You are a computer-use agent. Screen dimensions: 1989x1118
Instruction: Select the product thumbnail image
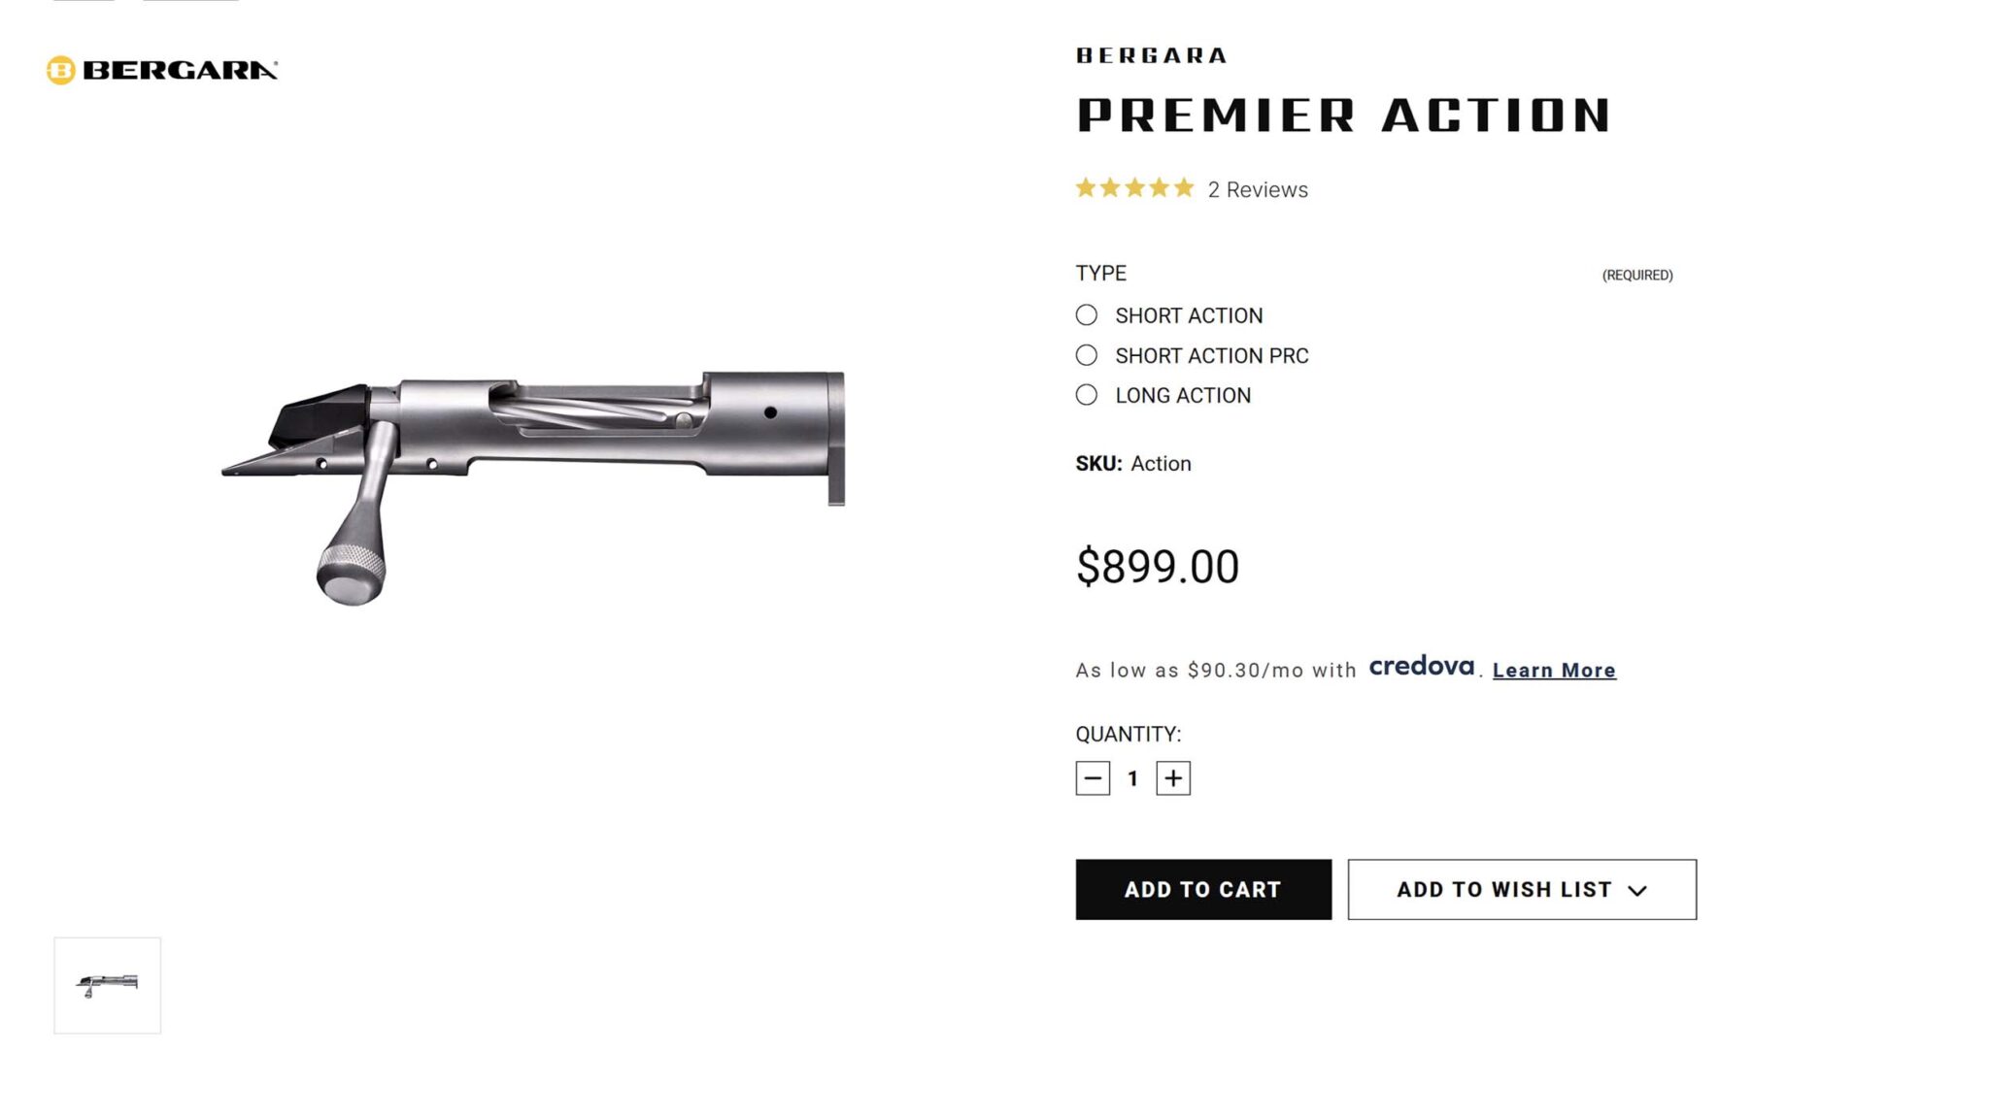pos(107,983)
